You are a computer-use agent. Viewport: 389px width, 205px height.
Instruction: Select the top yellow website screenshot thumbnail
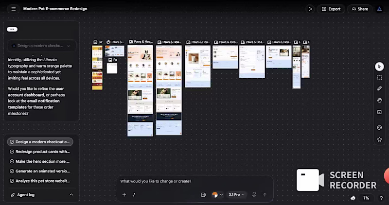point(97,57)
